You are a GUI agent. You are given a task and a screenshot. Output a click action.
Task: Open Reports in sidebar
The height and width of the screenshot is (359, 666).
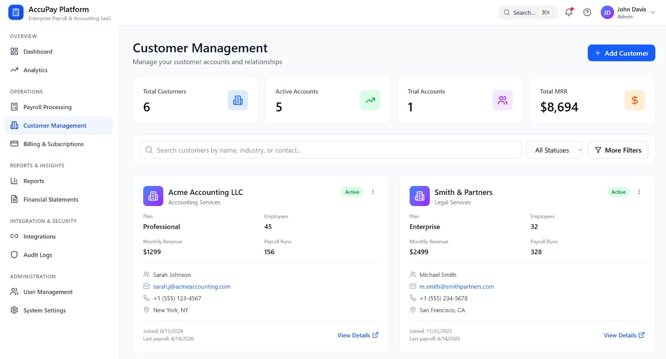(59, 181)
